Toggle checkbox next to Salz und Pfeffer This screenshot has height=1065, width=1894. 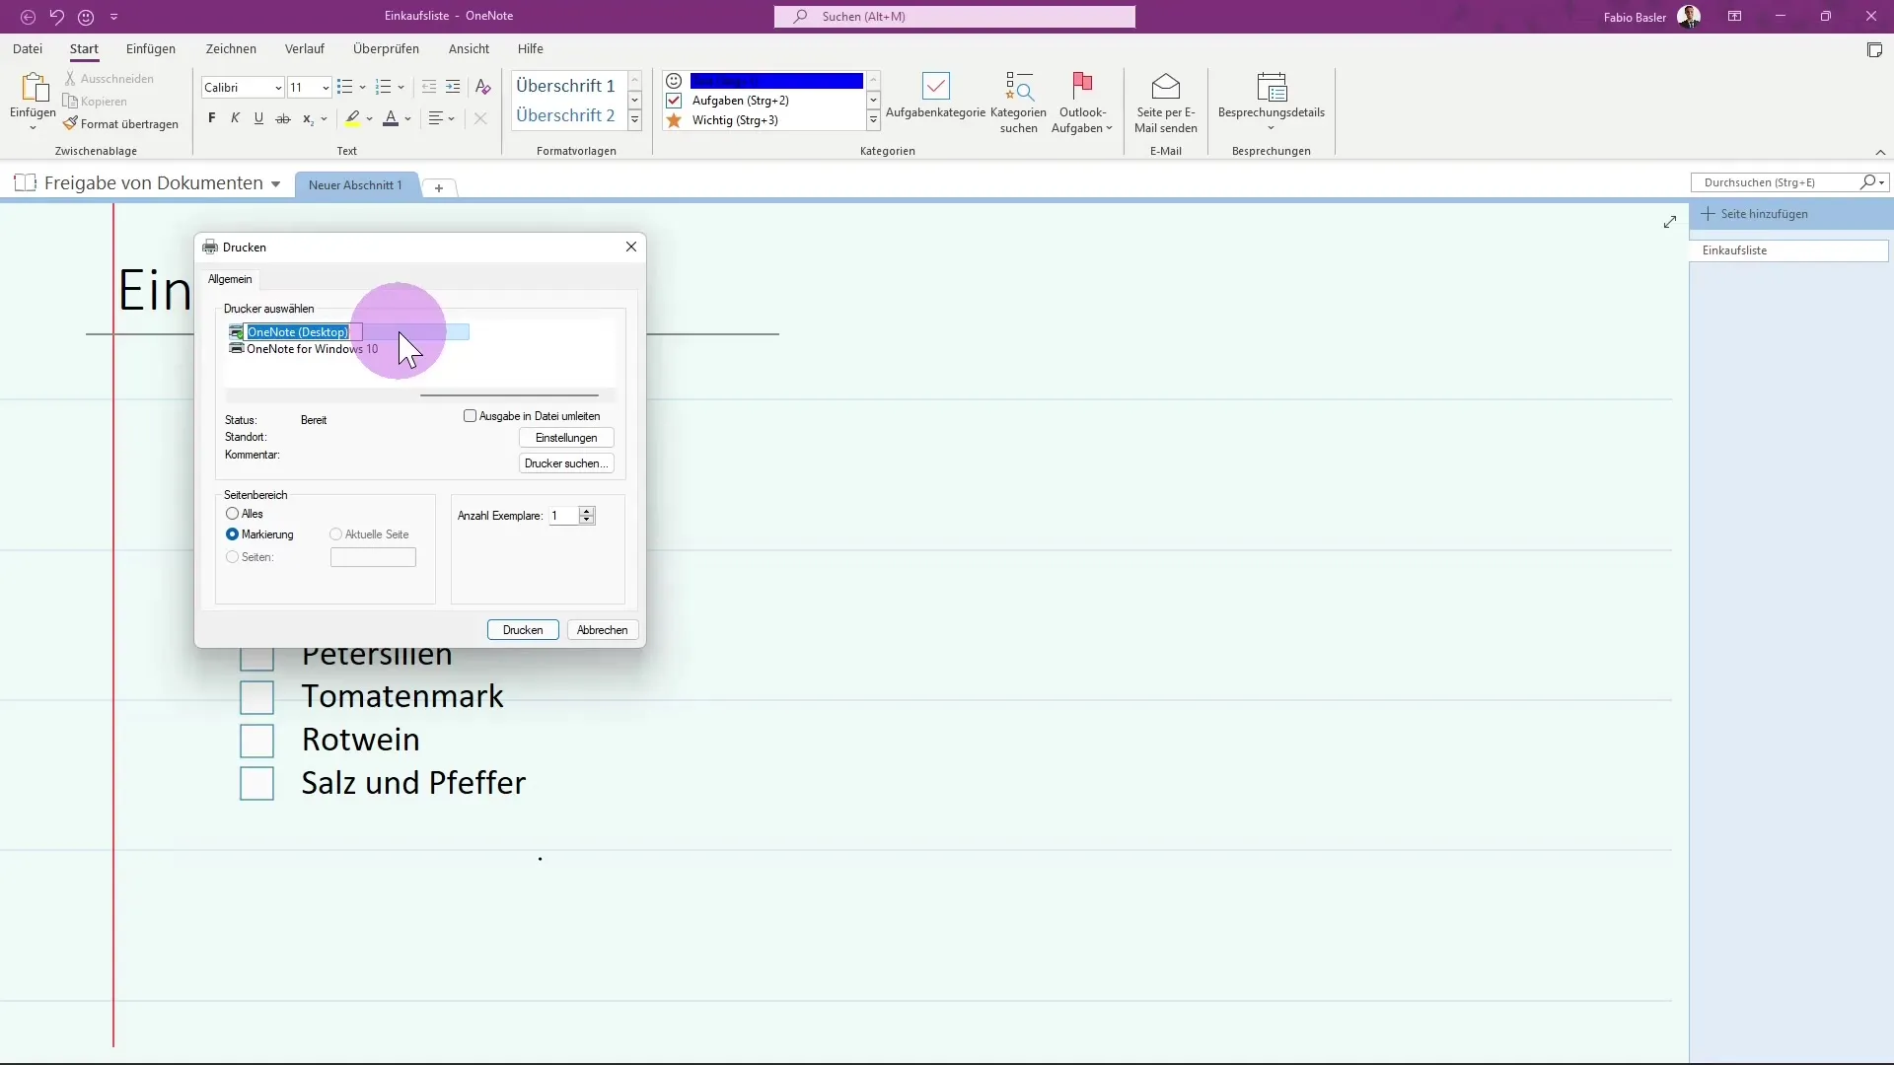256,784
